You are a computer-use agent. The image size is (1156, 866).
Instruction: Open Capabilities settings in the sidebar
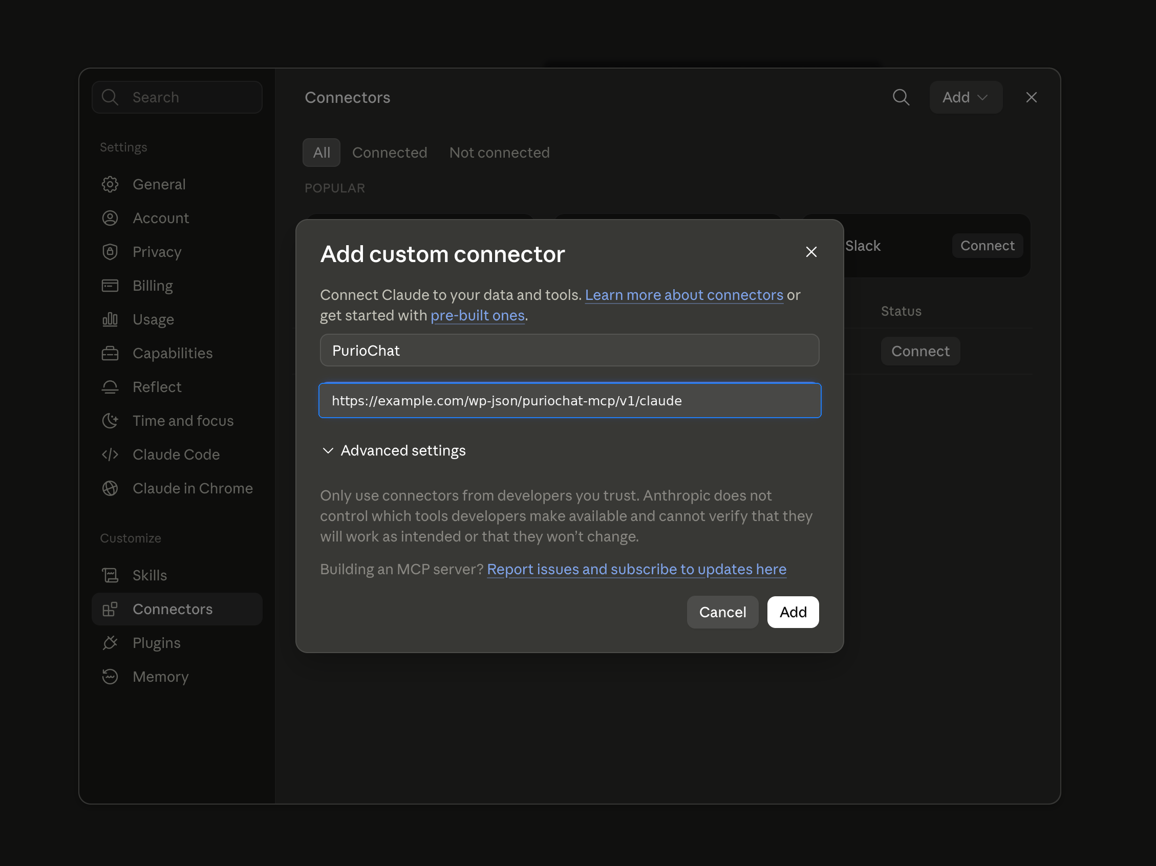tap(177, 353)
